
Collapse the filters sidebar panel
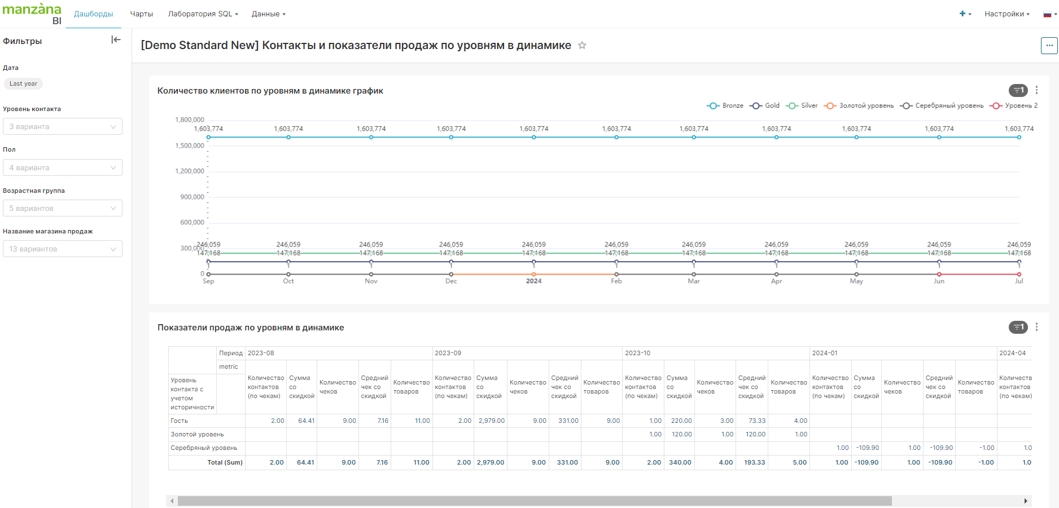116,39
